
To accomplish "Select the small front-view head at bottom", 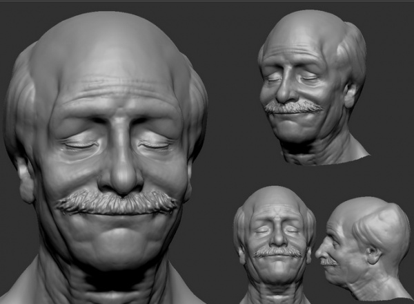I will click(x=274, y=242).
